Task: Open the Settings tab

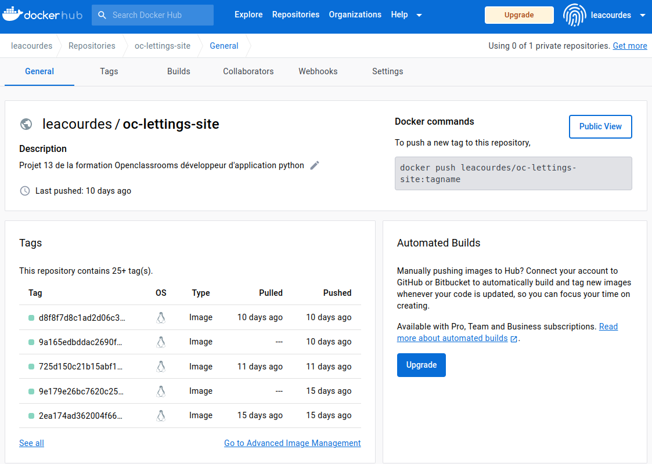Action: click(387, 71)
